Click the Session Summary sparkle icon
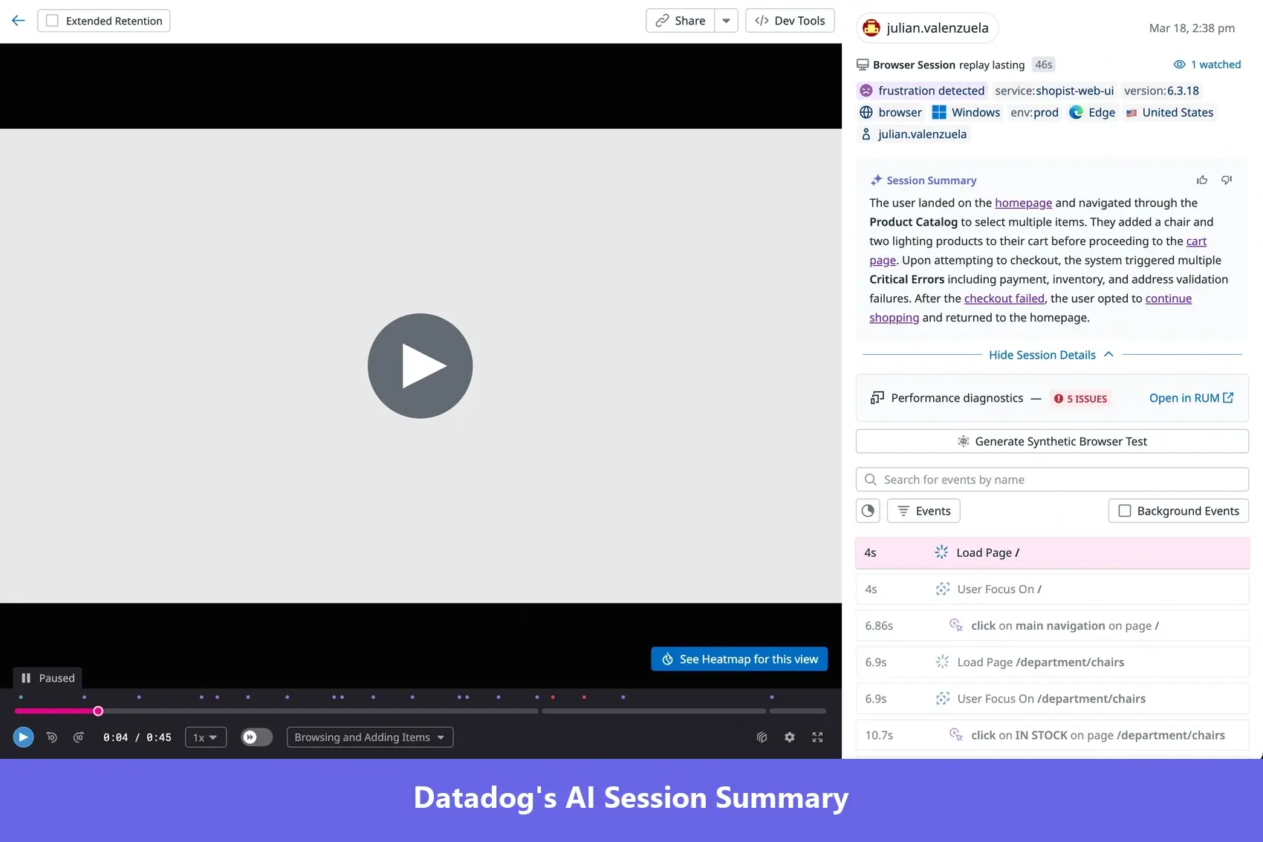Screen dimensions: 1263x842 coord(877,180)
